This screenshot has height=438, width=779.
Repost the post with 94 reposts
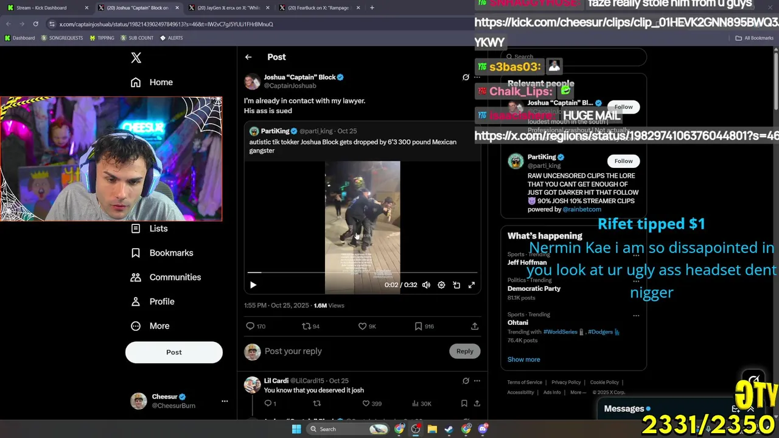click(310, 326)
